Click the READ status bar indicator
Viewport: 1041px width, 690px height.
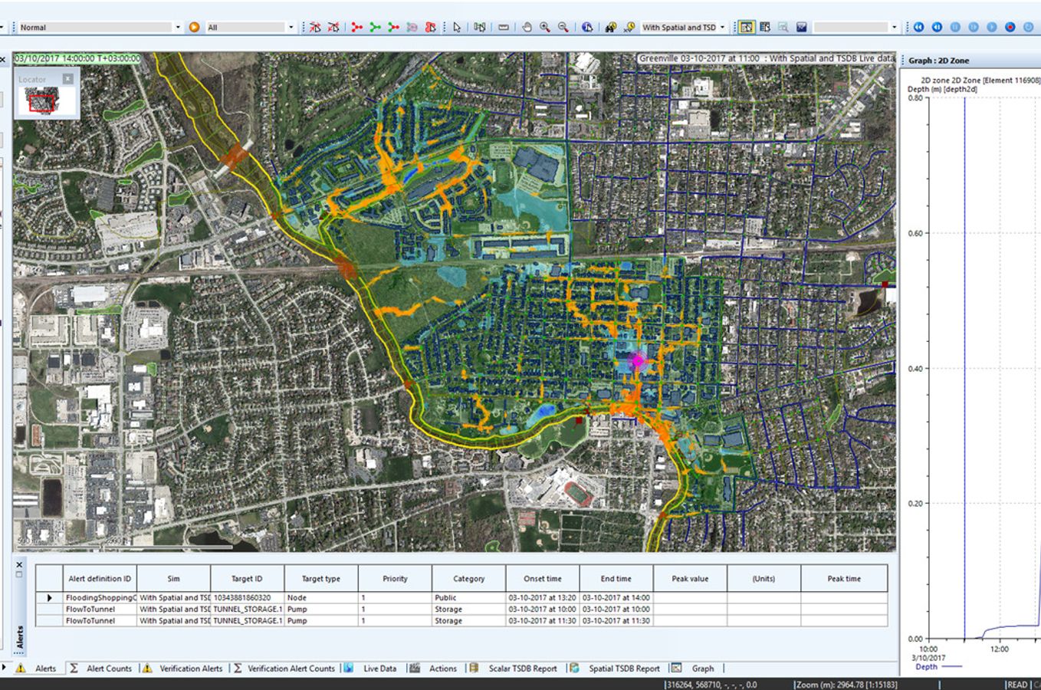click(1017, 685)
